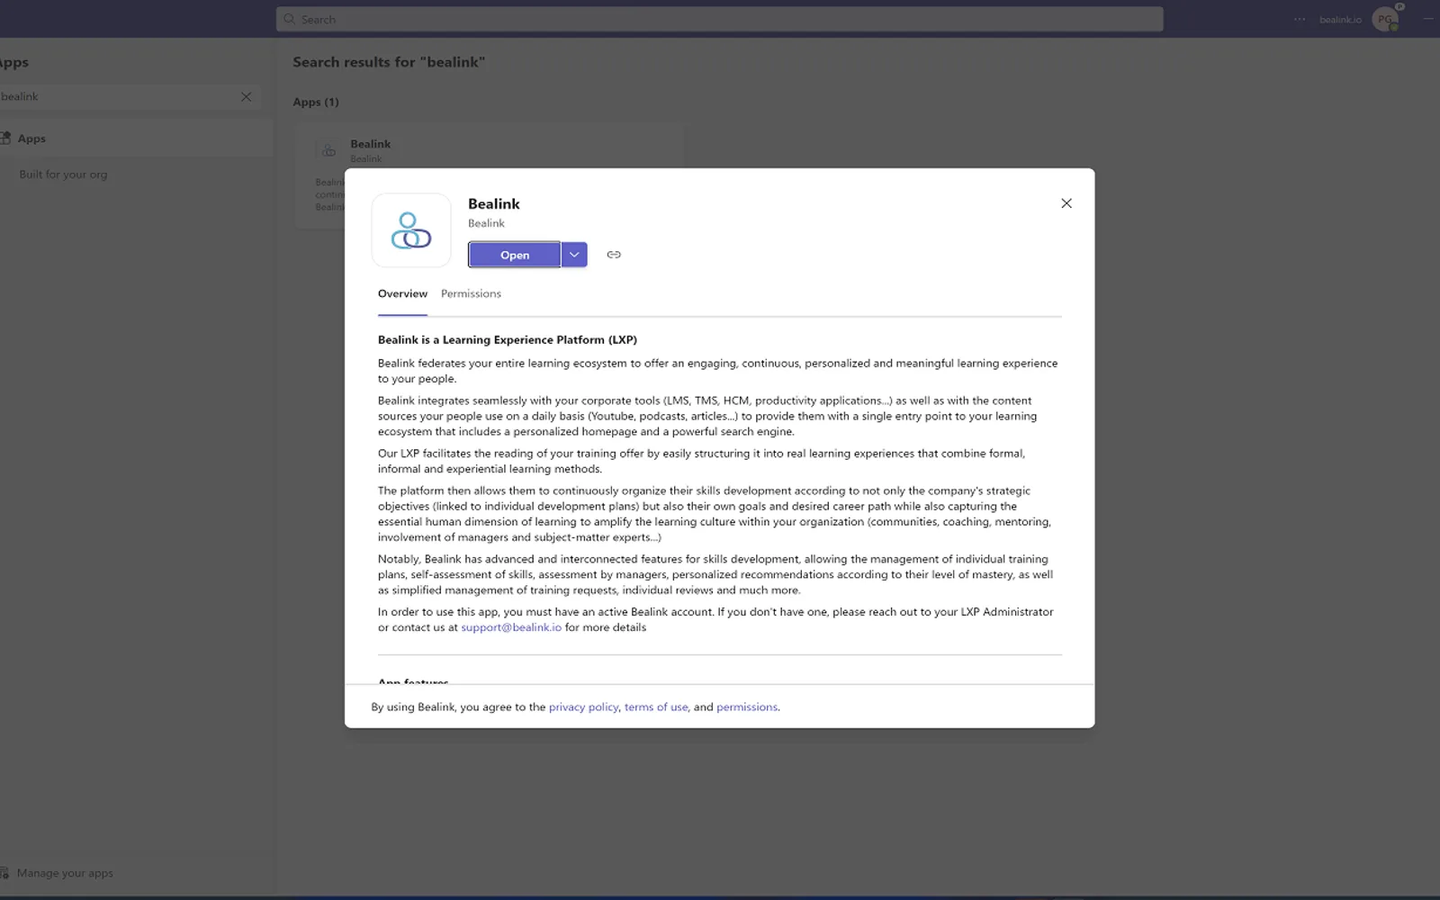Image resolution: width=1440 pixels, height=900 pixels.
Task: Select Apps in the left sidebar
Action: pos(135,139)
